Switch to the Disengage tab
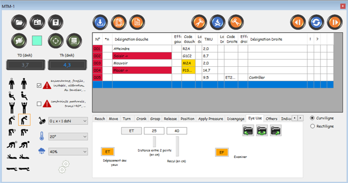 click(236, 119)
